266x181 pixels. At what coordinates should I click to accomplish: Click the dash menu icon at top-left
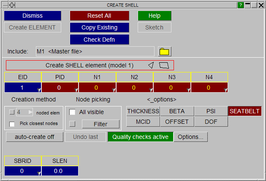coord(5,5)
